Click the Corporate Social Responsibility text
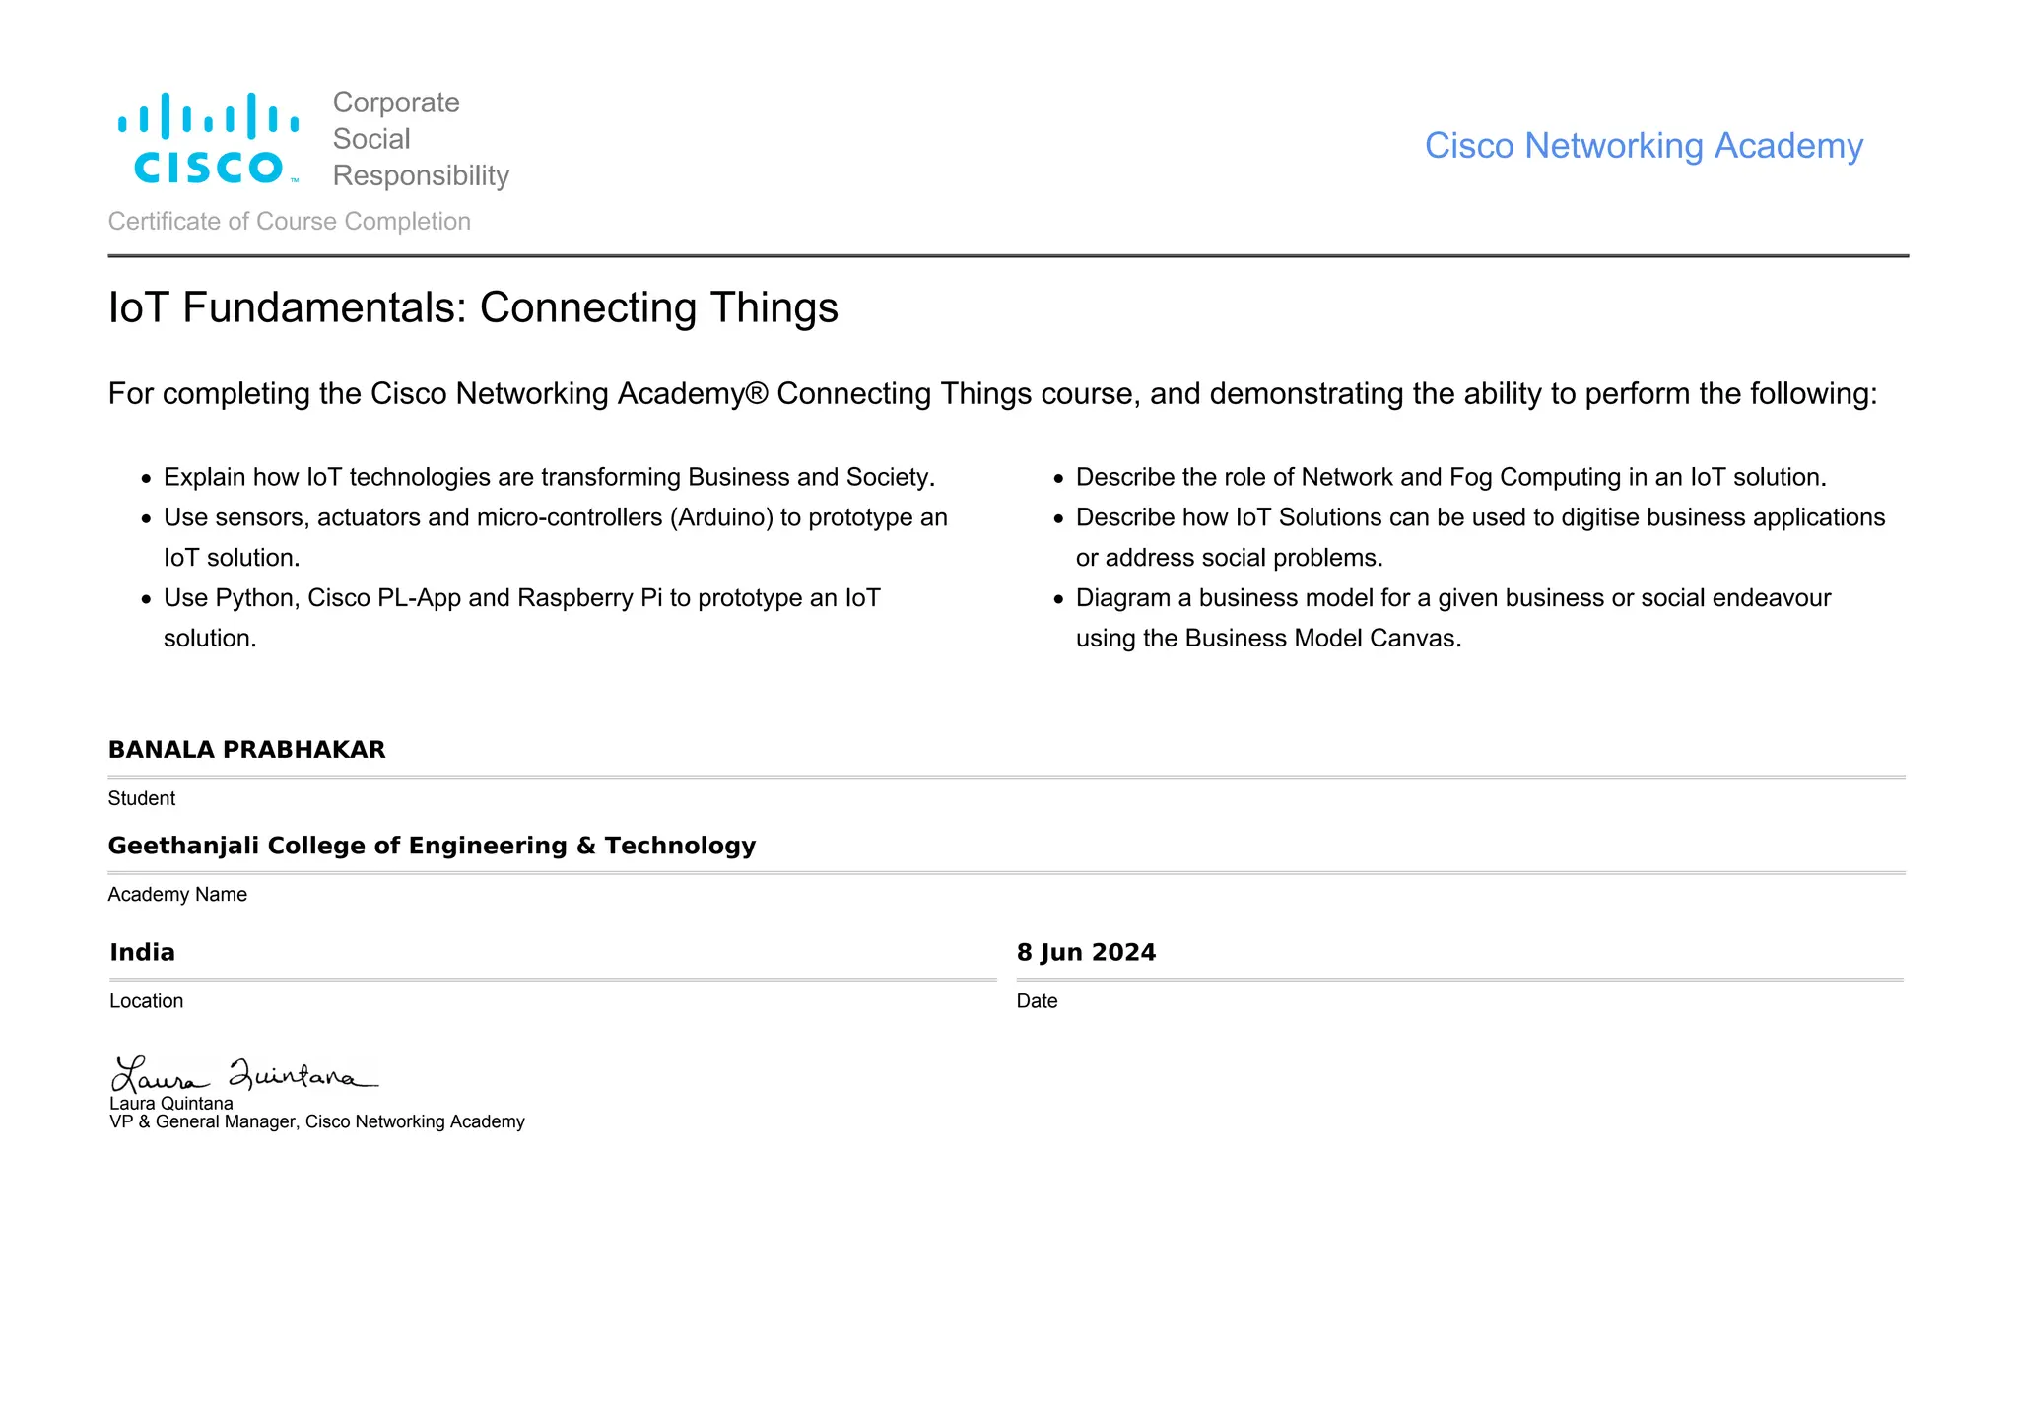 pyautogui.click(x=420, y=139)
